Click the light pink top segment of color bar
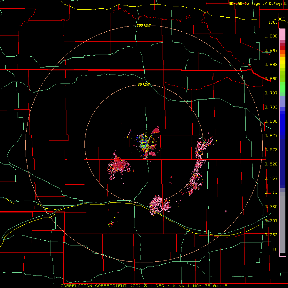 pos(283,34)
